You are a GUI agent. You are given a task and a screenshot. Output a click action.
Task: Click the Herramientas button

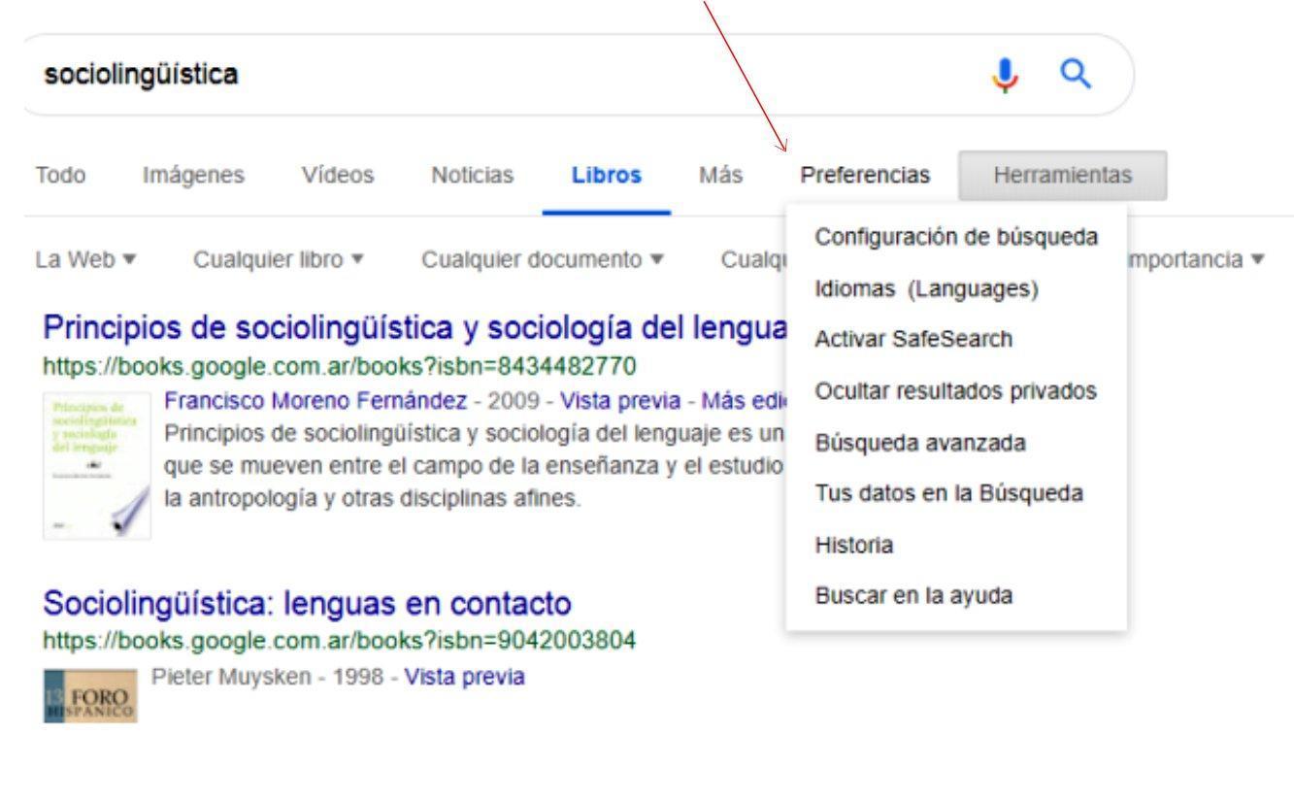click(x=1062, y=176)
